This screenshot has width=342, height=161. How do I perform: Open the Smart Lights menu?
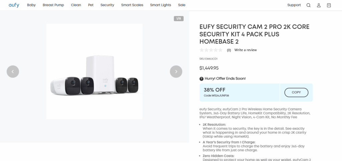click(160, 5)
